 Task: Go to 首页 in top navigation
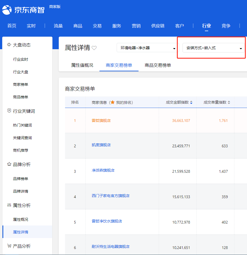pyautogui.click(x=12, y=26)
